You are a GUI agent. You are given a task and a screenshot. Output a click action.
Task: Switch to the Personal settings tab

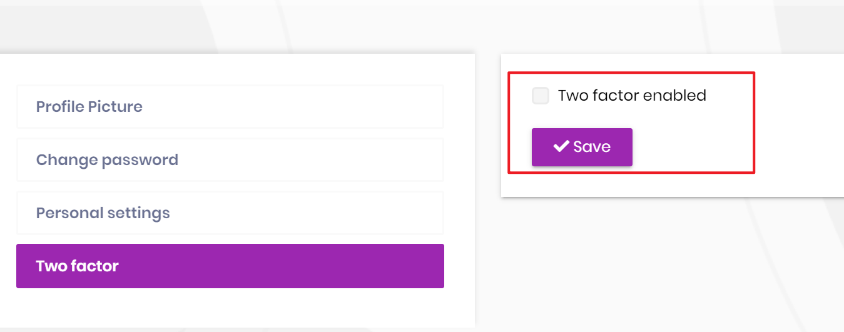(230, 213)
